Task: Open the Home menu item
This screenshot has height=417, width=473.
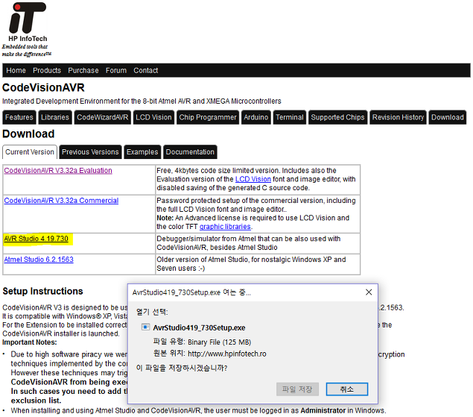Action: (x=16, y=70)
